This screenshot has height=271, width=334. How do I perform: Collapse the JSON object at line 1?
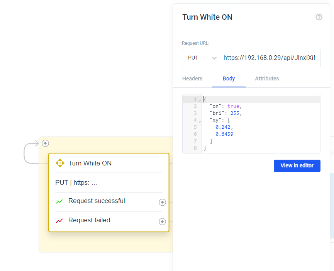coord(200,101)
